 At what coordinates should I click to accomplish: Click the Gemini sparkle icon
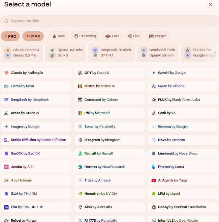154,73
